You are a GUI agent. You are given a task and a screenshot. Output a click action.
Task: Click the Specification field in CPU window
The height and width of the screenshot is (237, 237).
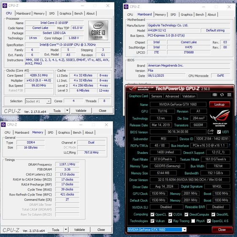coord(67,45)
